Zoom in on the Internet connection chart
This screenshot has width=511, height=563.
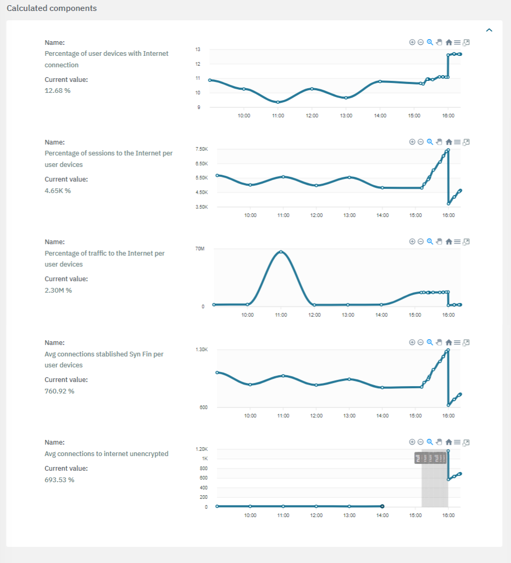coord(412,42)
